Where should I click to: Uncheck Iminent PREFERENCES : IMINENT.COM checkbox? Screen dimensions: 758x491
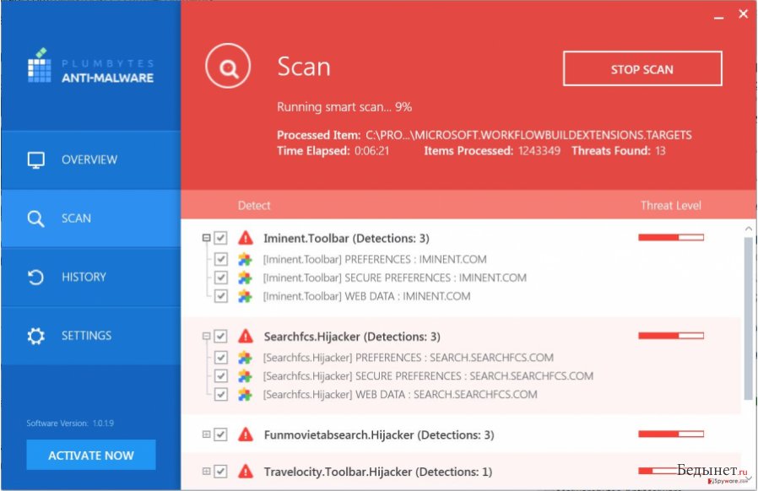(221, 259)
